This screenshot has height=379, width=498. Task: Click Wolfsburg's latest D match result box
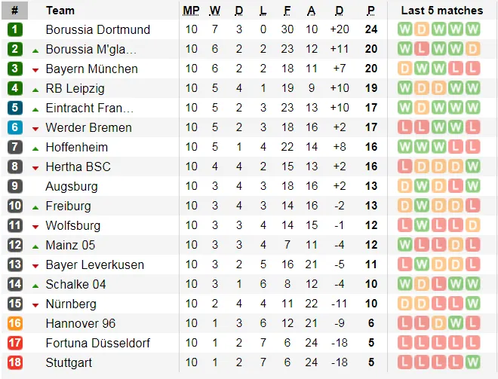(473, 226)
